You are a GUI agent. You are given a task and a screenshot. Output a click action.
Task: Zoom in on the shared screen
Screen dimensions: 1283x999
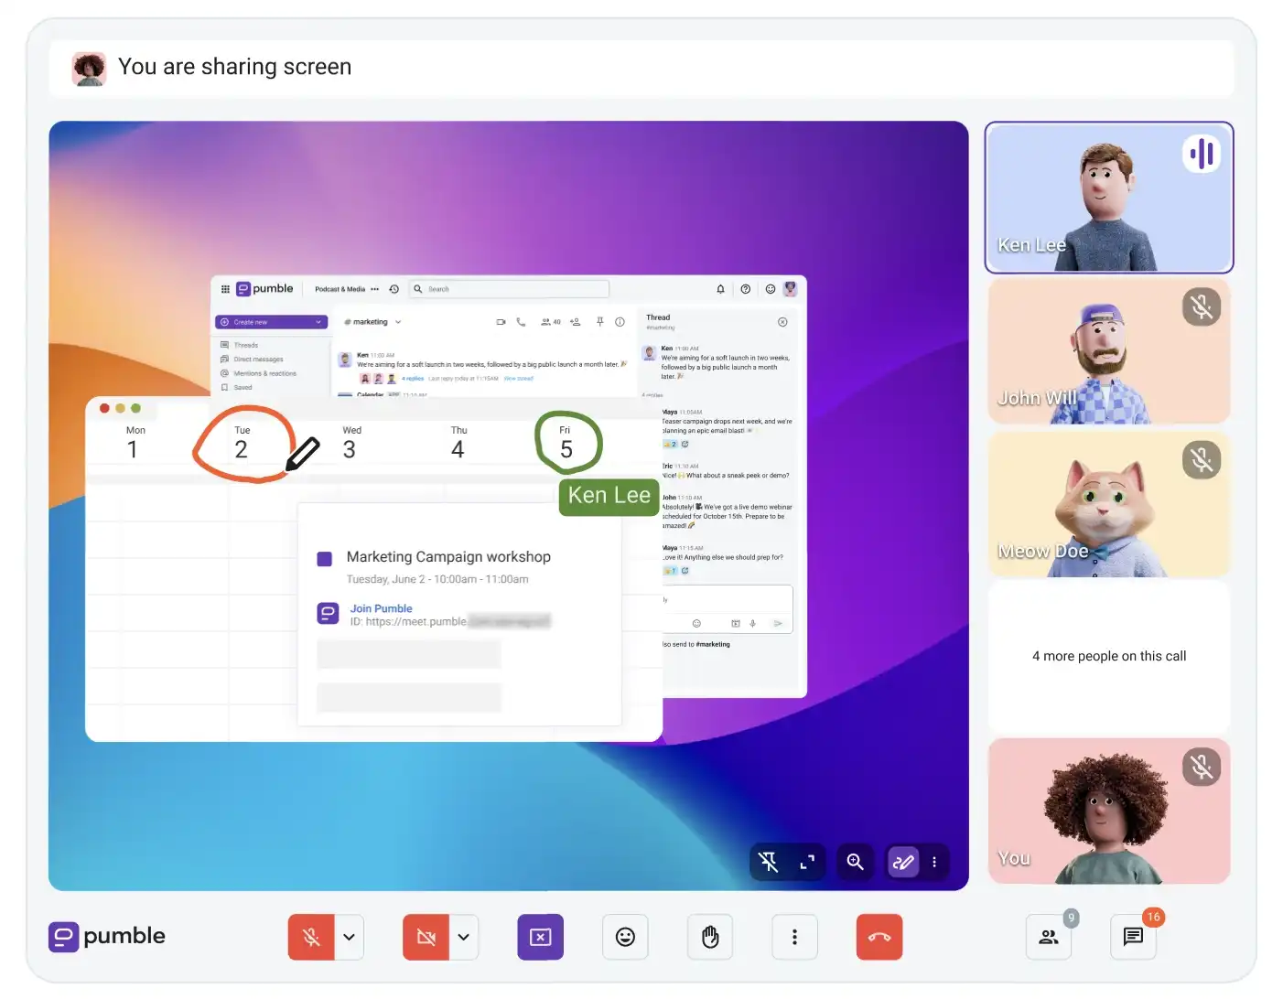855,862
